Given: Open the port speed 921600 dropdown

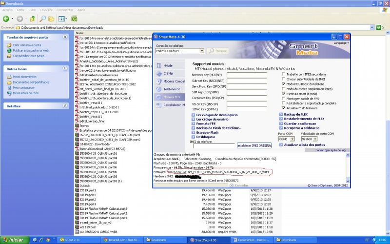Looking at the screenshot, I should (x=315, y=139).
